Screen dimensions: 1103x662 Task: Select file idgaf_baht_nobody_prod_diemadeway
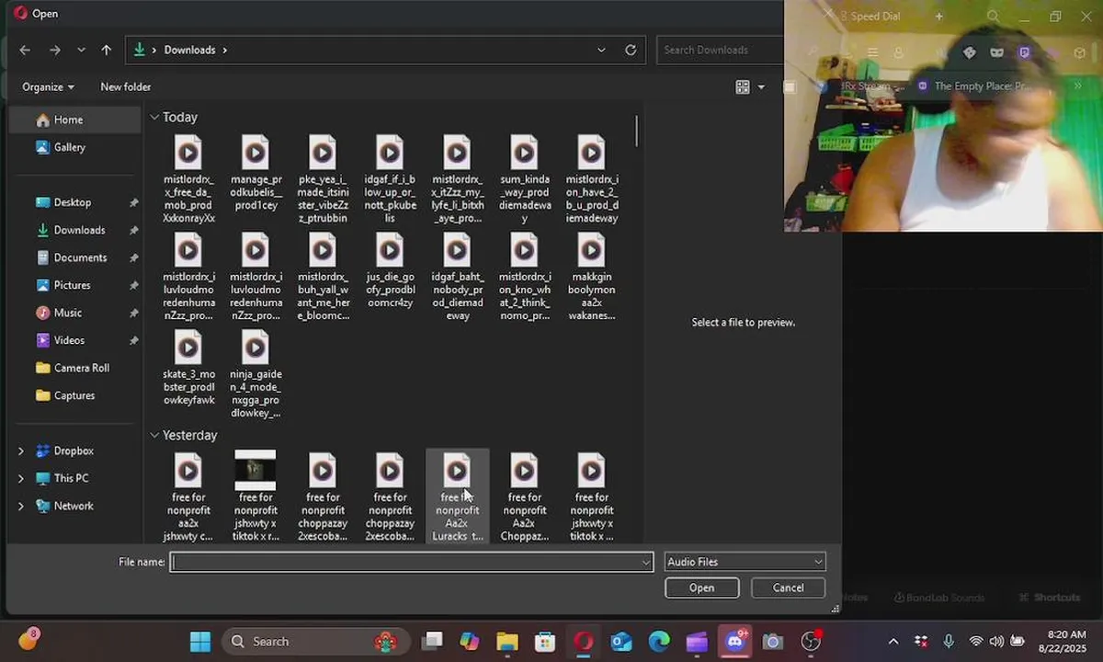coord(457,277)
